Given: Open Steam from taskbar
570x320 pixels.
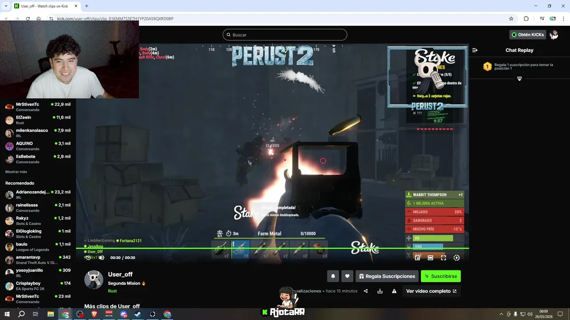Looking at the screenshot, I should (x=138, y=314).
